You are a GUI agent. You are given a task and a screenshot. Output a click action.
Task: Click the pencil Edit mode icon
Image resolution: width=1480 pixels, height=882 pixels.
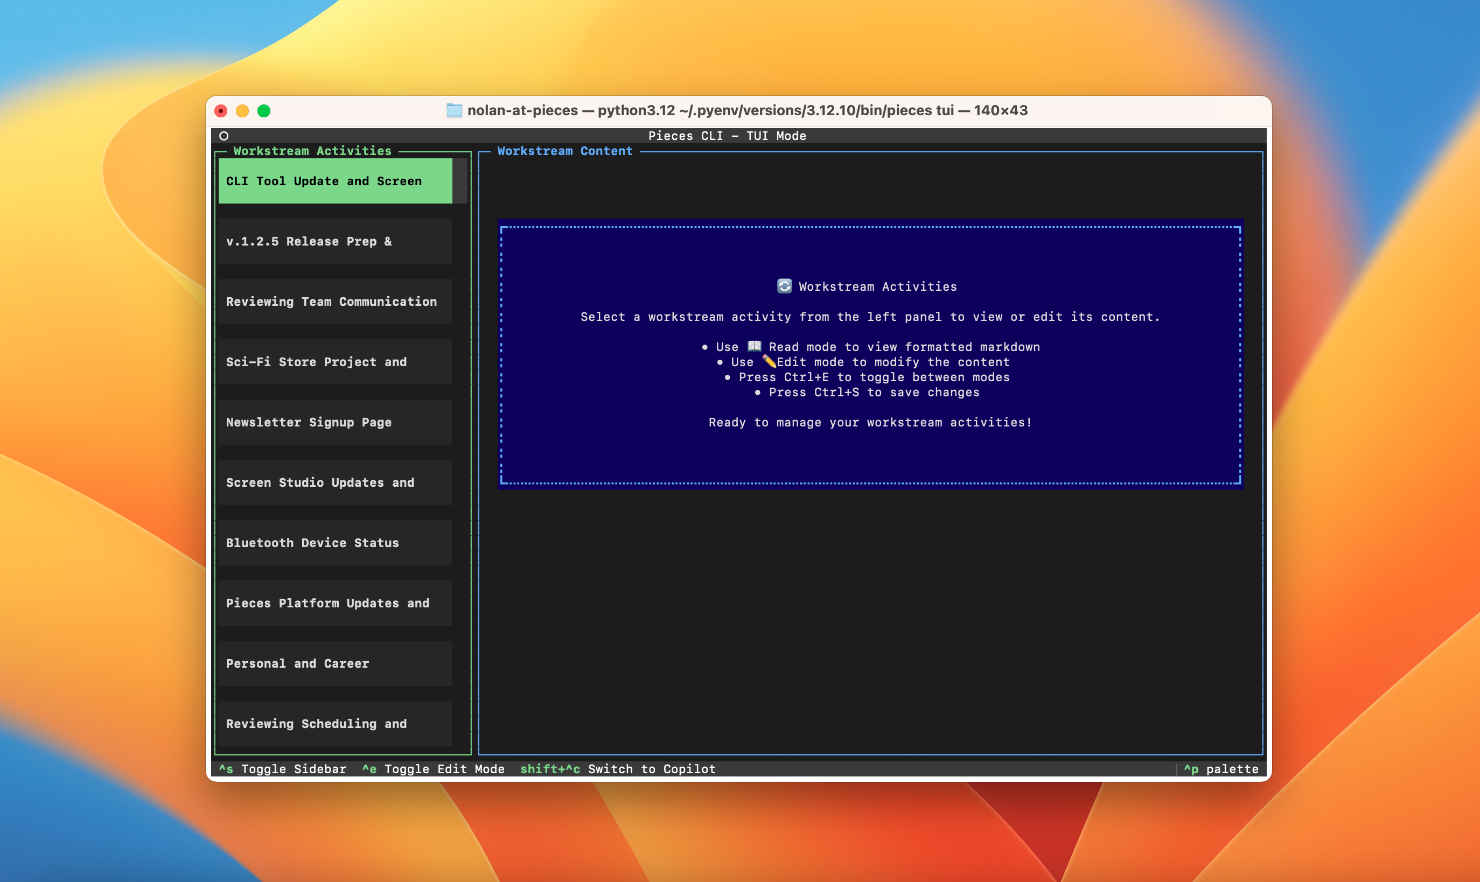pyautogui.click(x=769, y=361)
